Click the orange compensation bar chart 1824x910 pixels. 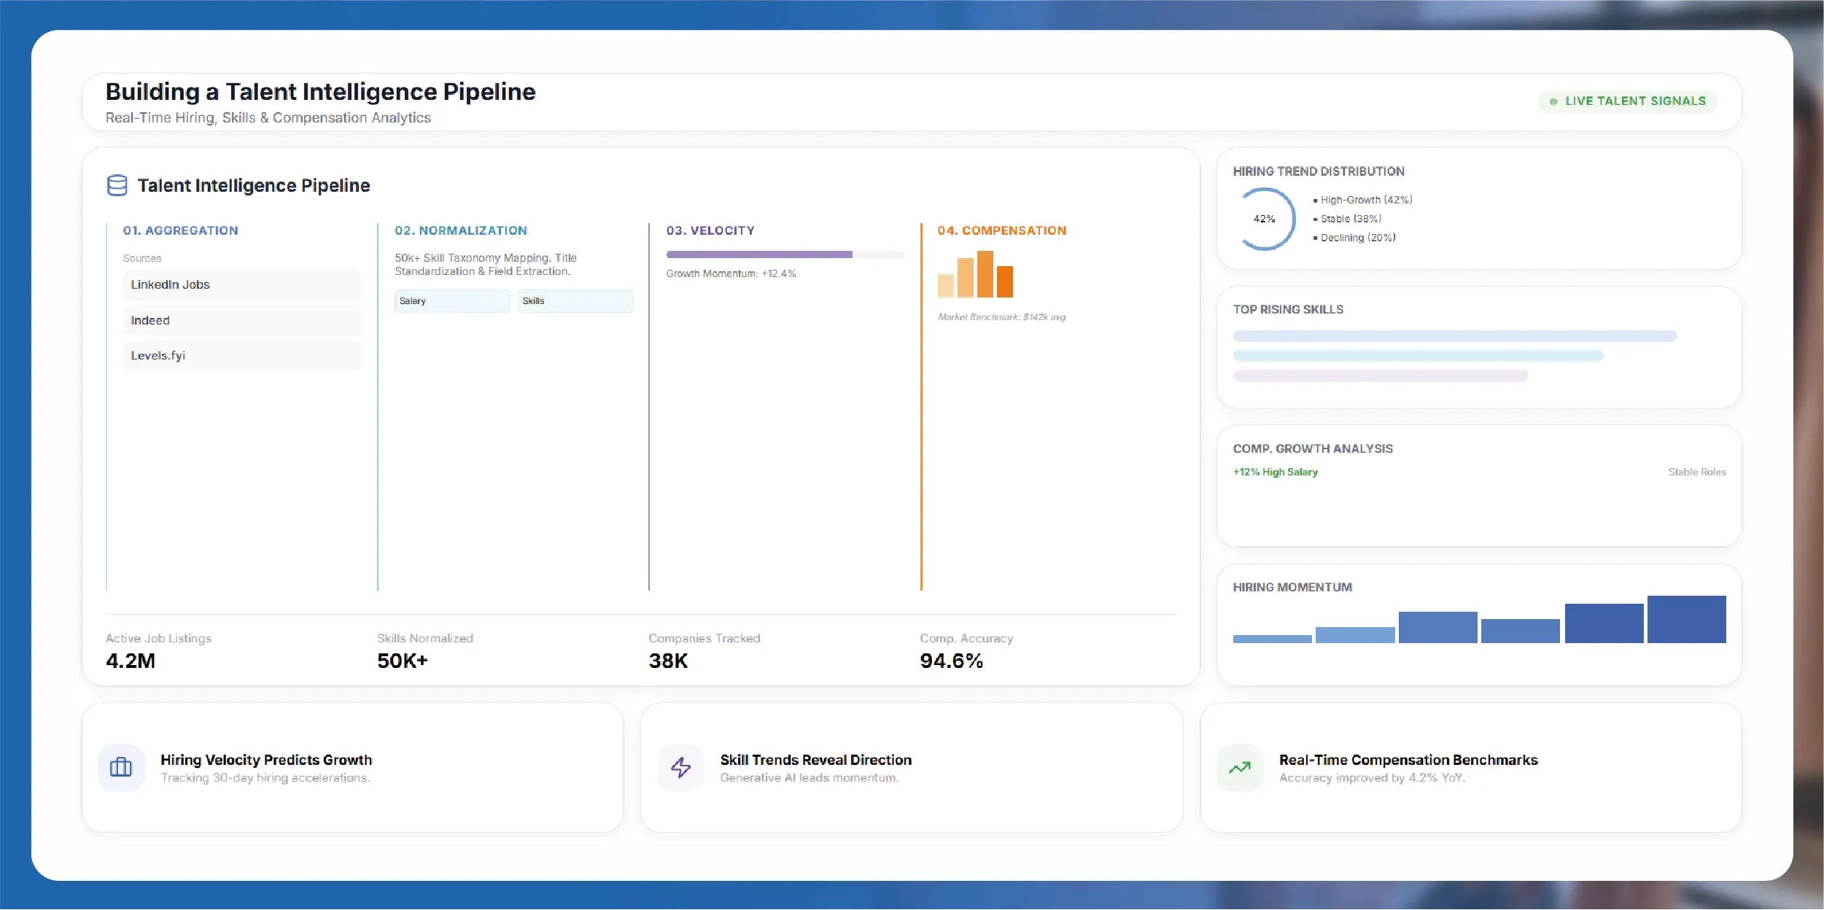(x=975, y=273)
